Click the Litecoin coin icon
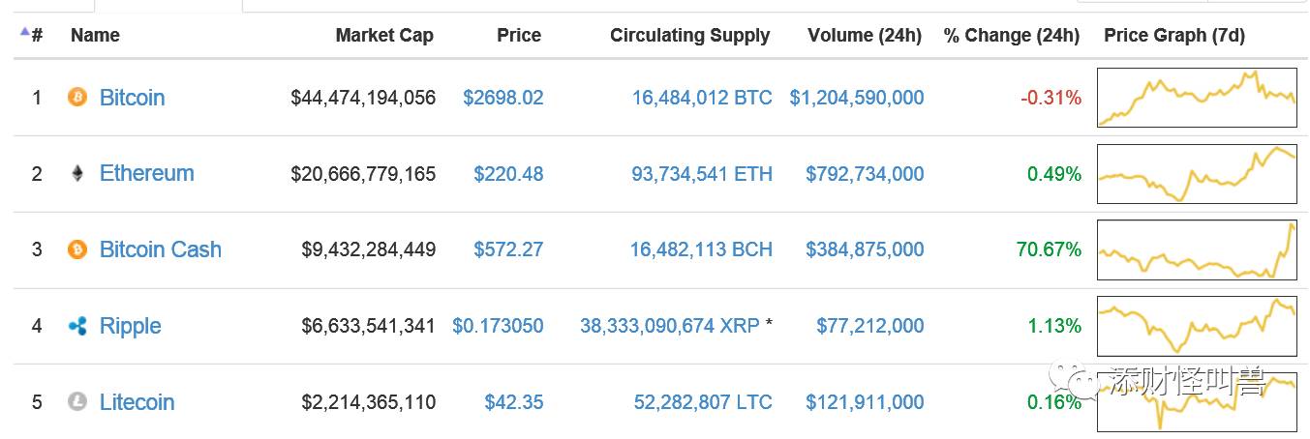The height and width of the screenshot is (439, 1310). coord(76,401)
